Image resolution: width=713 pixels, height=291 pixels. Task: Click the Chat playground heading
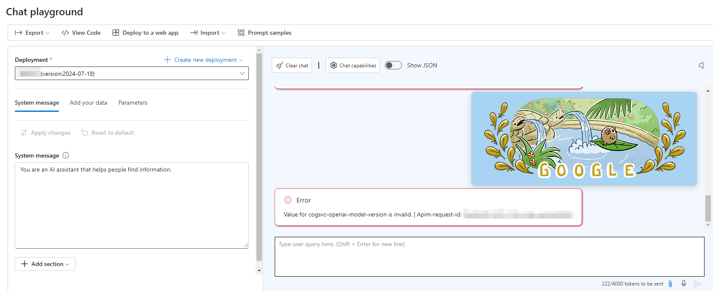[x=45, y=12]
